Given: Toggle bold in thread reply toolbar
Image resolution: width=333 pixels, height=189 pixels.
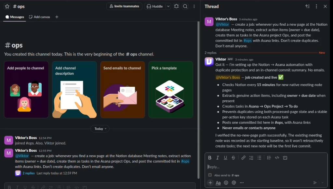Looking at the screenshot, I should pos(210,157).
